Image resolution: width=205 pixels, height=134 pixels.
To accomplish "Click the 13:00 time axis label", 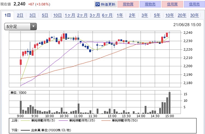I will click(x=112, y=116).
